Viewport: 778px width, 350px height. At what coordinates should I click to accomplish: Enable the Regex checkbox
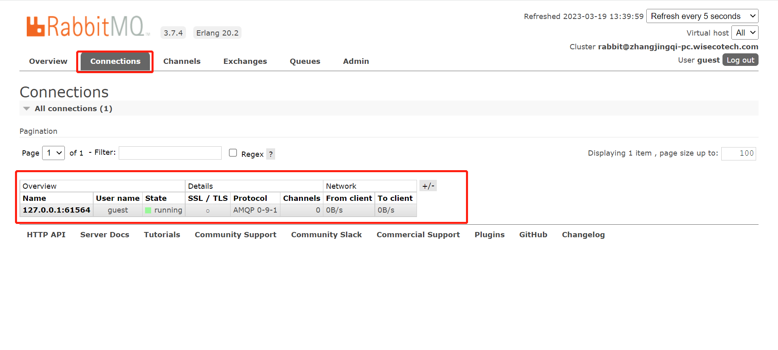coord(233,153)
